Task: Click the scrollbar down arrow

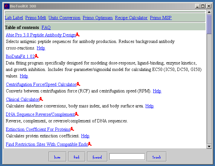Action: (209, 146)
